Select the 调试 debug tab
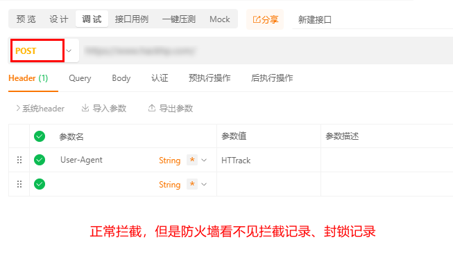The height and width of the screenshot is (274, 453). point(92,19)
